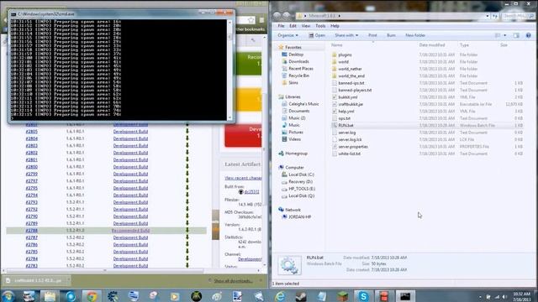
Task: Open Minecraft icon on the taskbar
Action: point(342,296)
